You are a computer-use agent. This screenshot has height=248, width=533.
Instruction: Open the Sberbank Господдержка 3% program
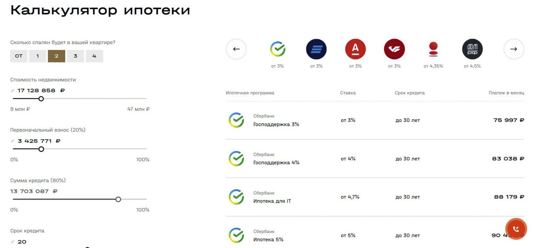pyautogui.click(x=375, y=120)
